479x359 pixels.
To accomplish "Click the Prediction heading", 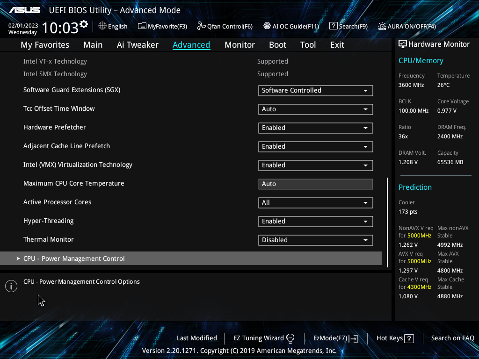I will (415, 187).
